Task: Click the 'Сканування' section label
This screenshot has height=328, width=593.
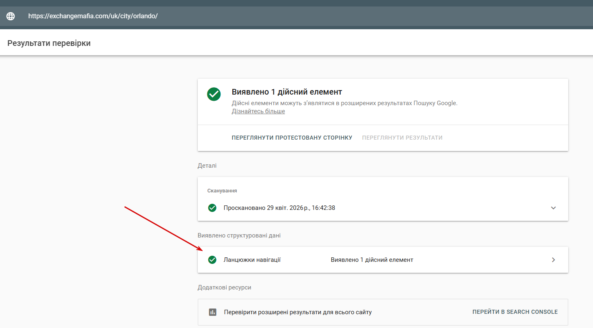Action: click(222, 191)
